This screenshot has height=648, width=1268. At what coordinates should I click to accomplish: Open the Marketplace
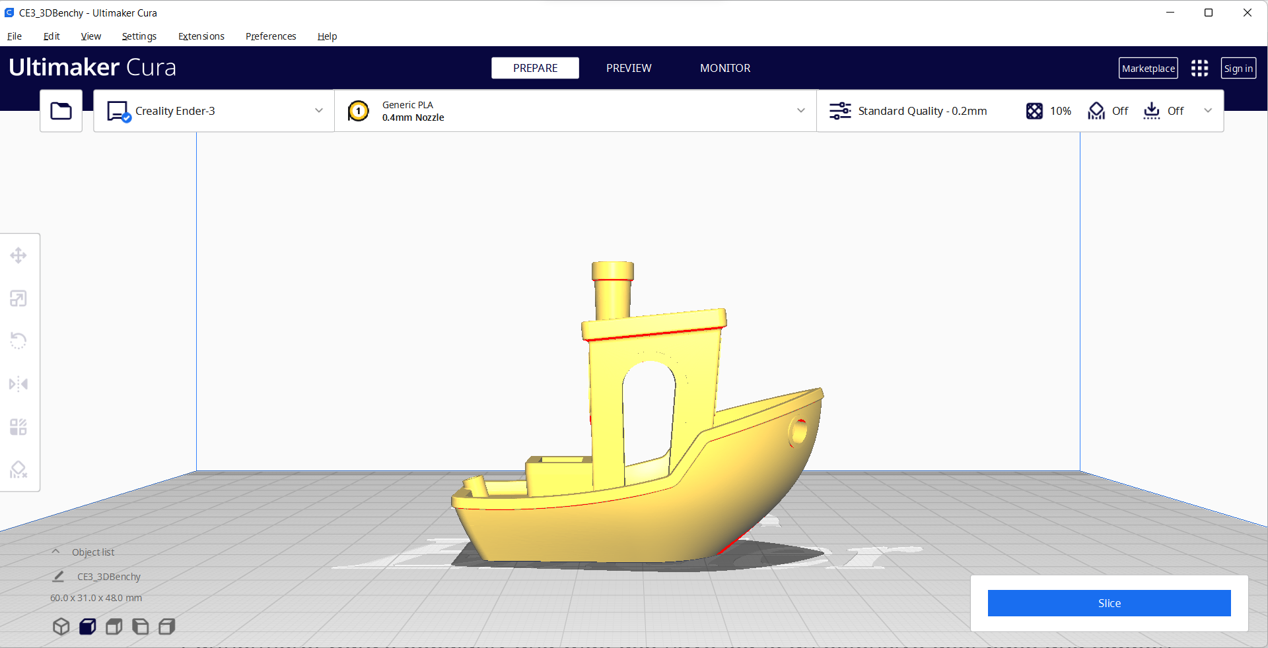coord(1148,68)
